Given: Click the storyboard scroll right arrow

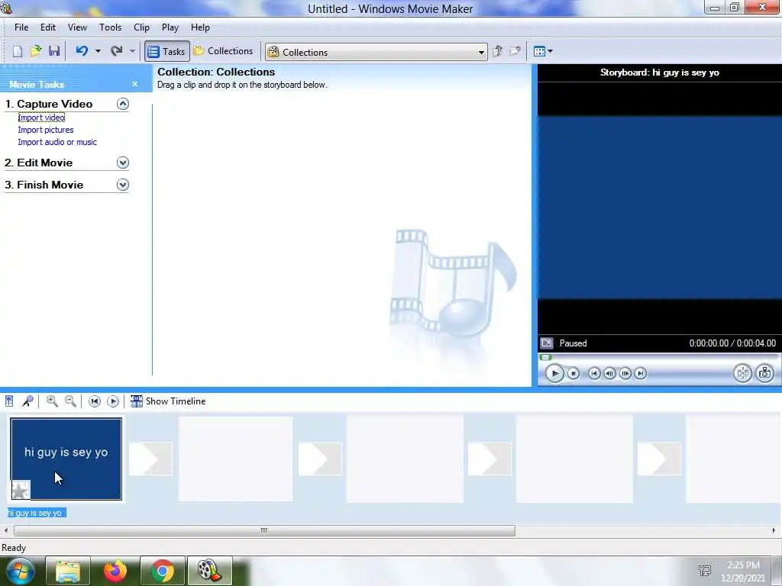Looking at the screenshot, I should (x=774, y=531).
